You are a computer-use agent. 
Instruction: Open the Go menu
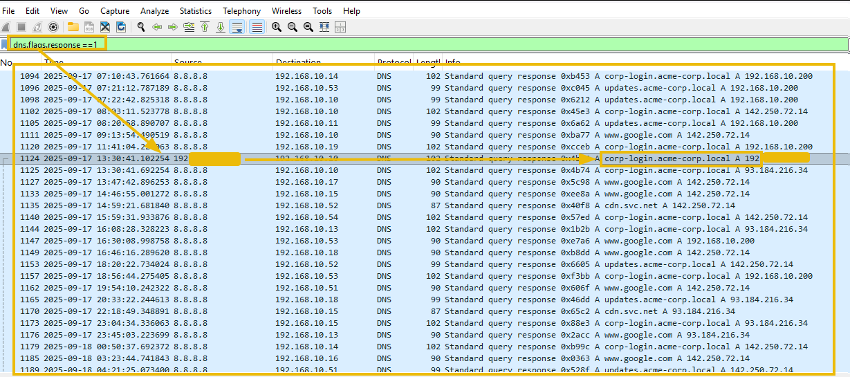click(x=84, y=11)
